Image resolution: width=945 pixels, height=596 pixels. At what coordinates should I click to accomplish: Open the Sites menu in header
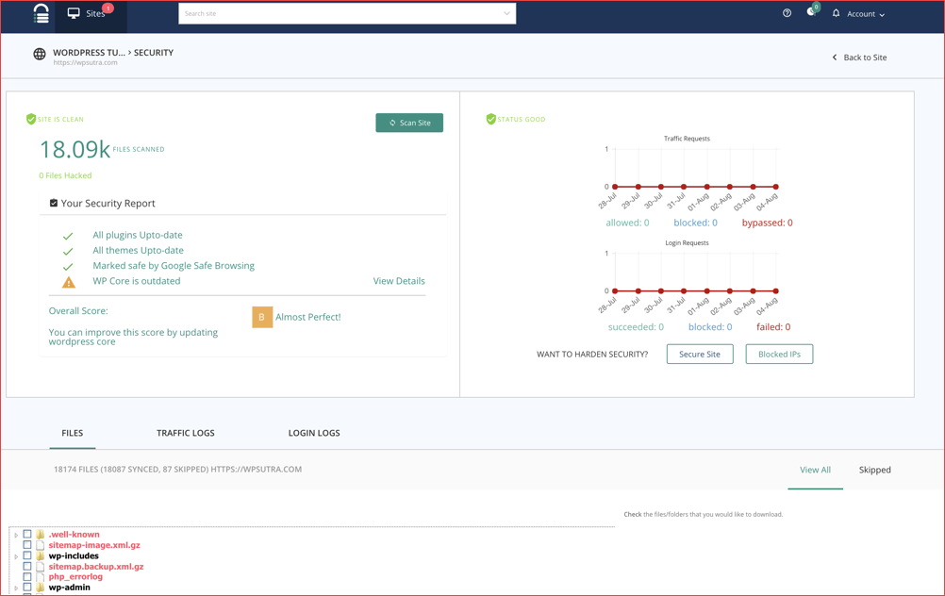pos(91,14)
